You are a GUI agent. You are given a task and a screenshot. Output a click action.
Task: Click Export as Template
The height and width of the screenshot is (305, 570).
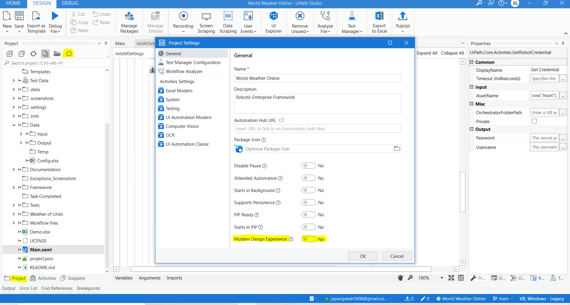(x=36, y=22)
